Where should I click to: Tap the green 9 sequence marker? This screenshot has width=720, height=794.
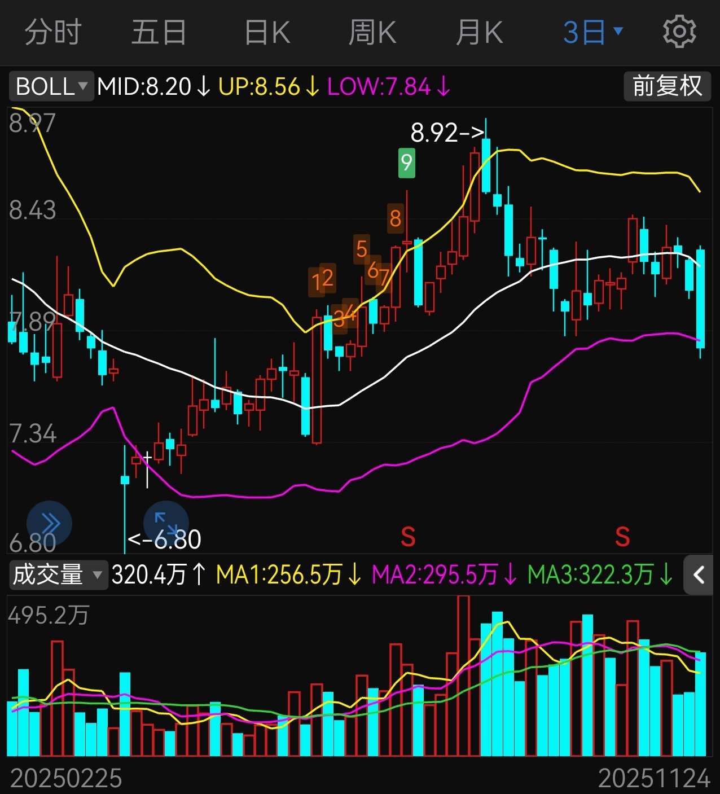pyautogui.click(x=406, y=163)
